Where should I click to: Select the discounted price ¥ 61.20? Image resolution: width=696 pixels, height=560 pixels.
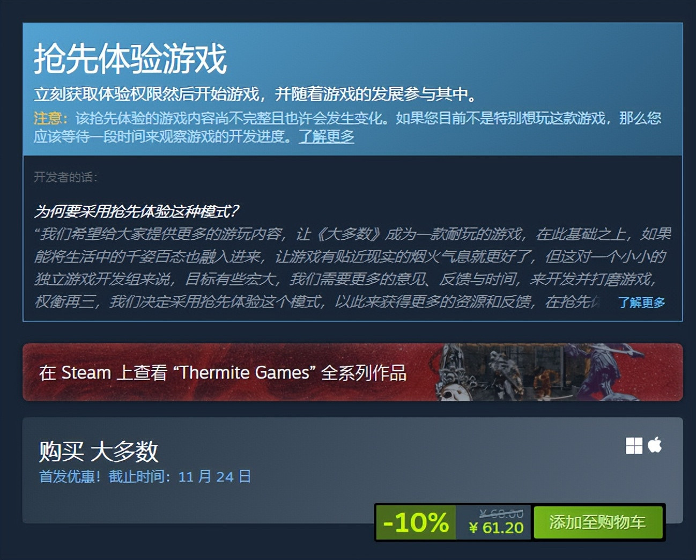pos(496,528)
